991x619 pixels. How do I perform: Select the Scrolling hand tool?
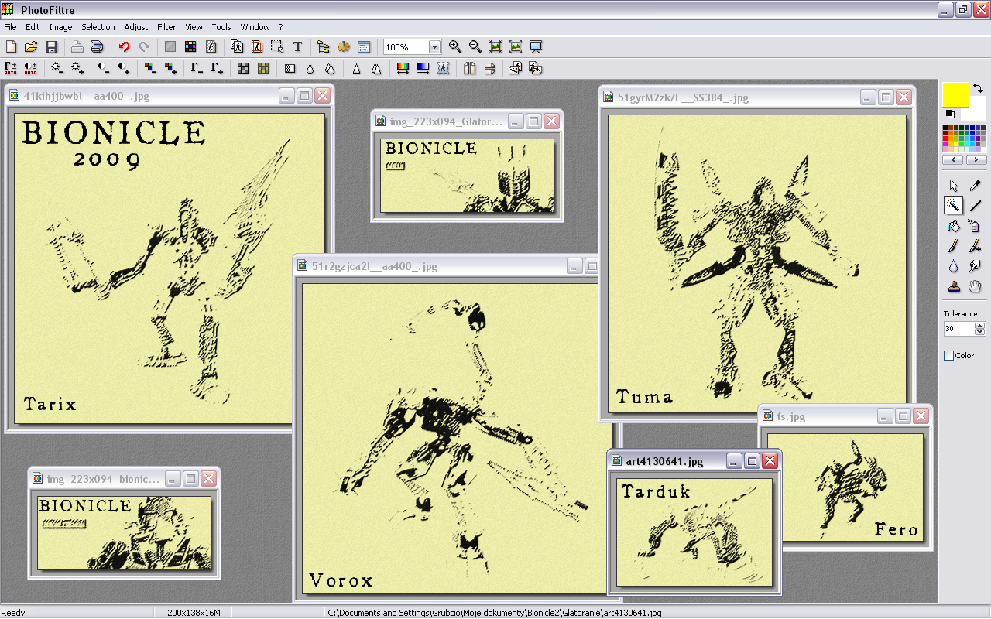[x=976, y=286]
